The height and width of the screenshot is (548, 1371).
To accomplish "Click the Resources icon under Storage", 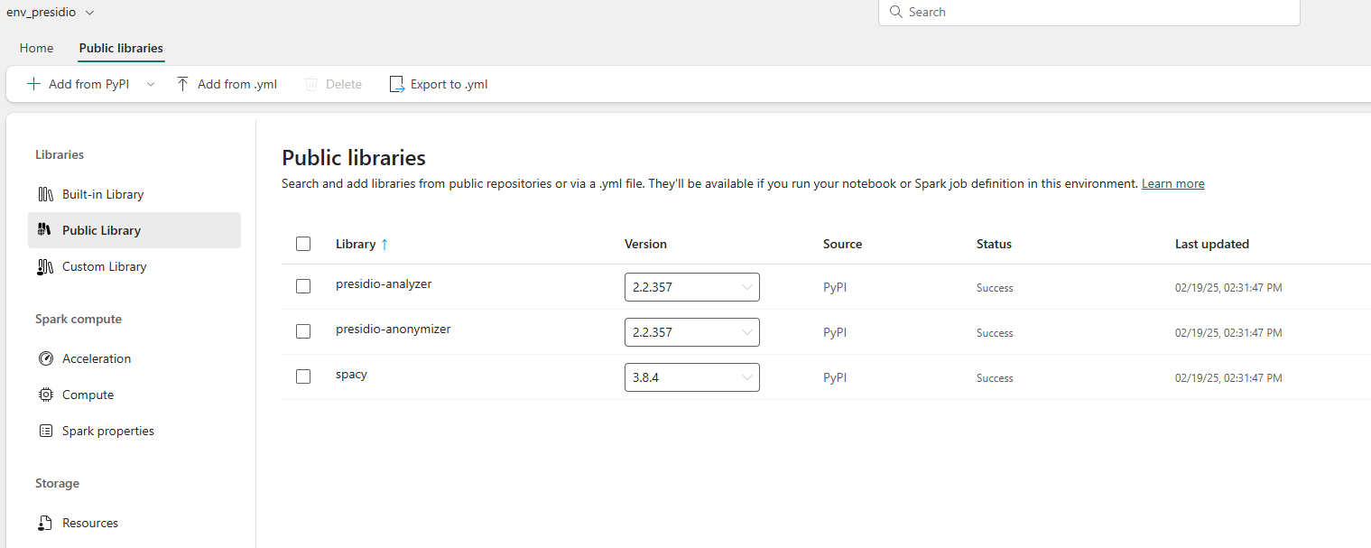I will (x=46, y=523).
